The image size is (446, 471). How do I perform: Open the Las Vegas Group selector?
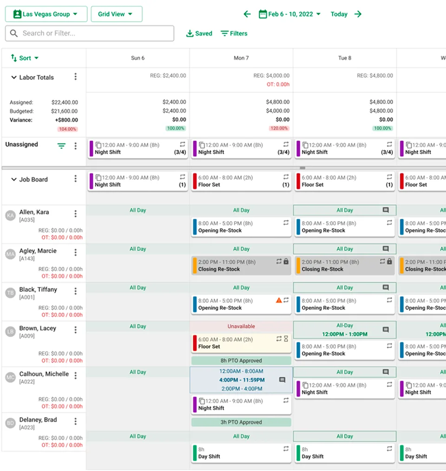tap(46, 14)
